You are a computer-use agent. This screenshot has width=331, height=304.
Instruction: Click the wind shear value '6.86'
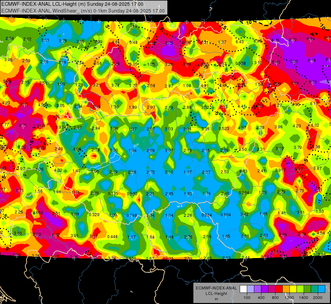(295, 83)
